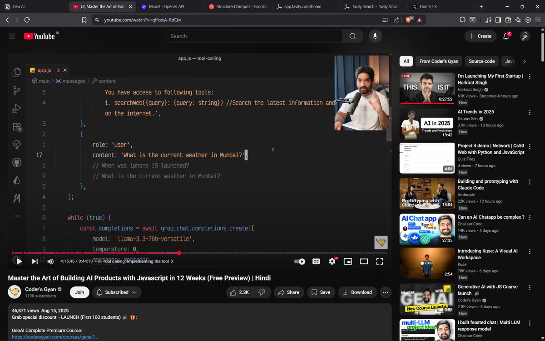Image resolution: width=545 pixels, height=341 pixels.
Task: Open the Brave VPN shield icon
Action: 528,20
